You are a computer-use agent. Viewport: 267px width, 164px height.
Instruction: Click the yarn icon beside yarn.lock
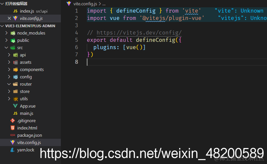click(12, 150)
